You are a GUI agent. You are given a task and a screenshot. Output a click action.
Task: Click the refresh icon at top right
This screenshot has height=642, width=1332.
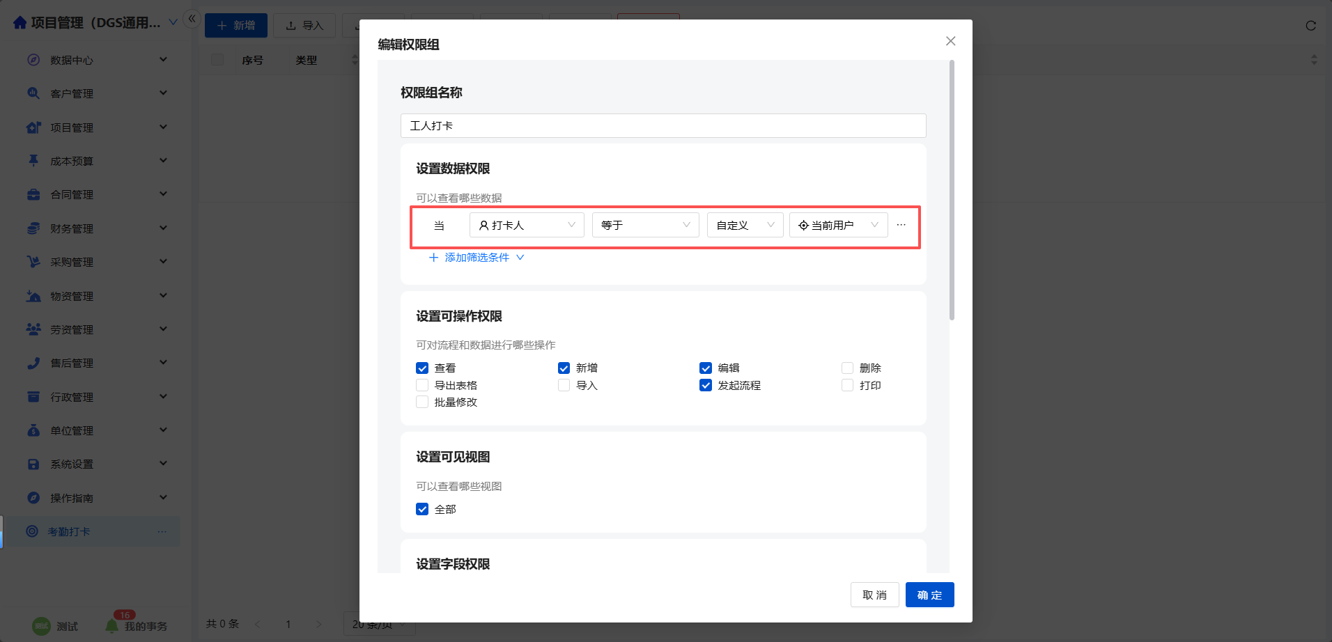1310,26
